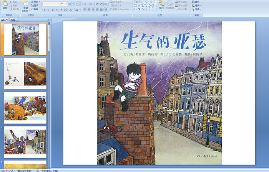Click Shape Outline (形状轮廓) button
This screenshot has width=269, height=172.
[x=182, y=5]
